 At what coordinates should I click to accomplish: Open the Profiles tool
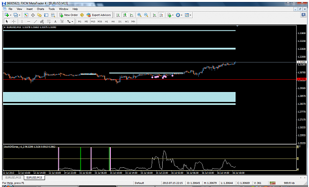(x=15, y=15)
